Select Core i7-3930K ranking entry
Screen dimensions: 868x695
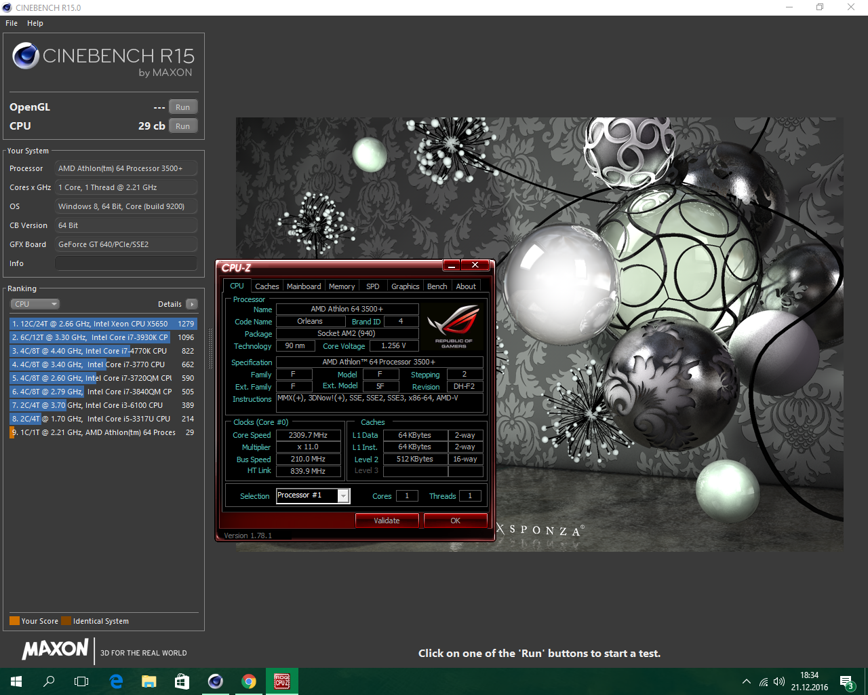pyautogui.click(x=103, y=337)
